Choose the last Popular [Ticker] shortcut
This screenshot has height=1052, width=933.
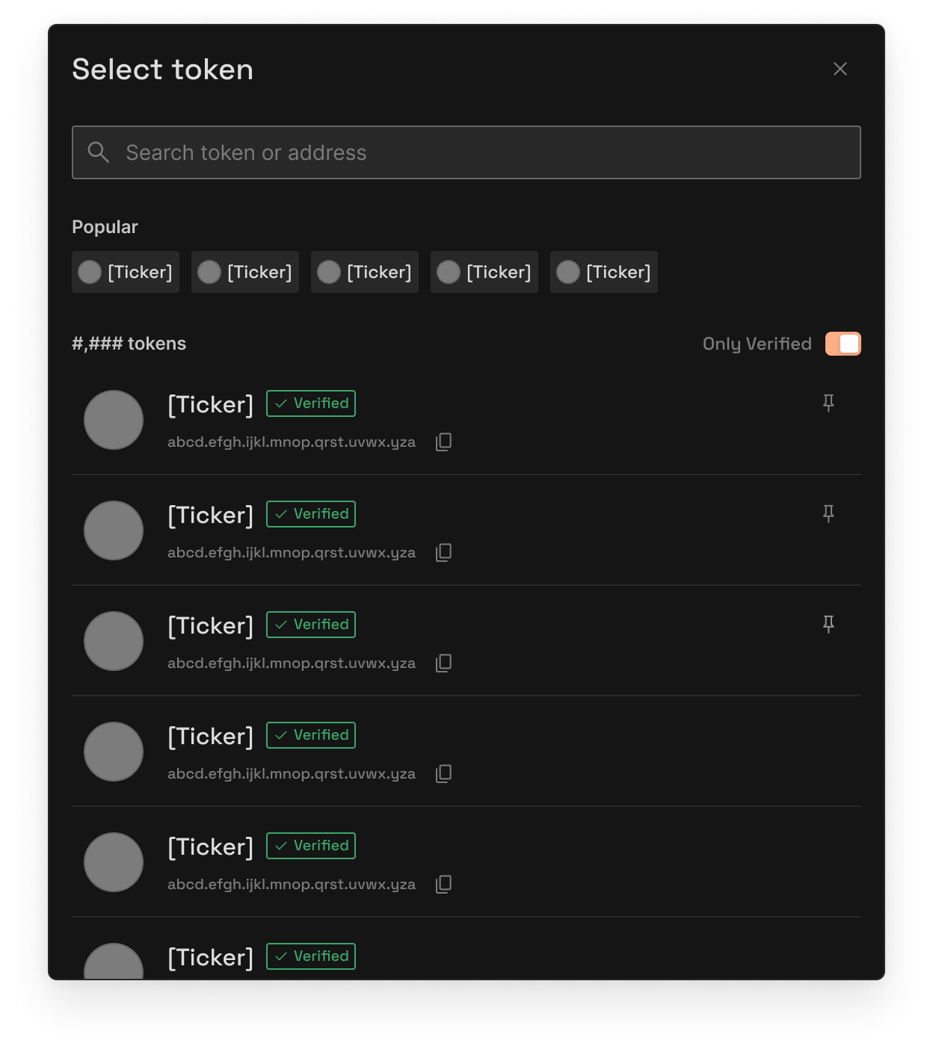pos(603,272)
